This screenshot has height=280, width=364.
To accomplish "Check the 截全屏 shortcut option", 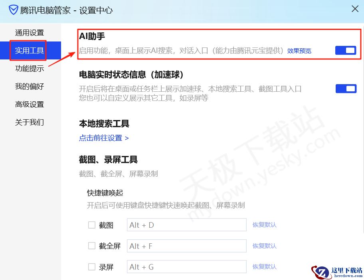I will [91, 246].
